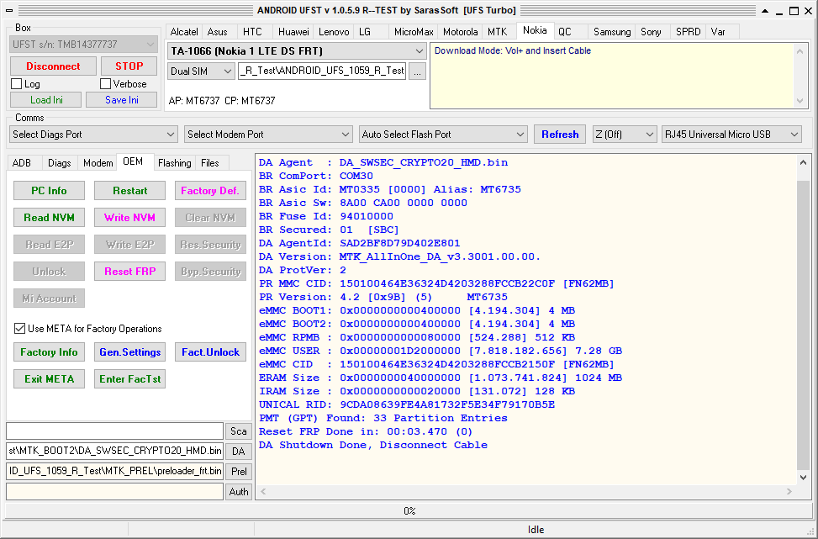Click the 0% progress bar

coord(409,510)
